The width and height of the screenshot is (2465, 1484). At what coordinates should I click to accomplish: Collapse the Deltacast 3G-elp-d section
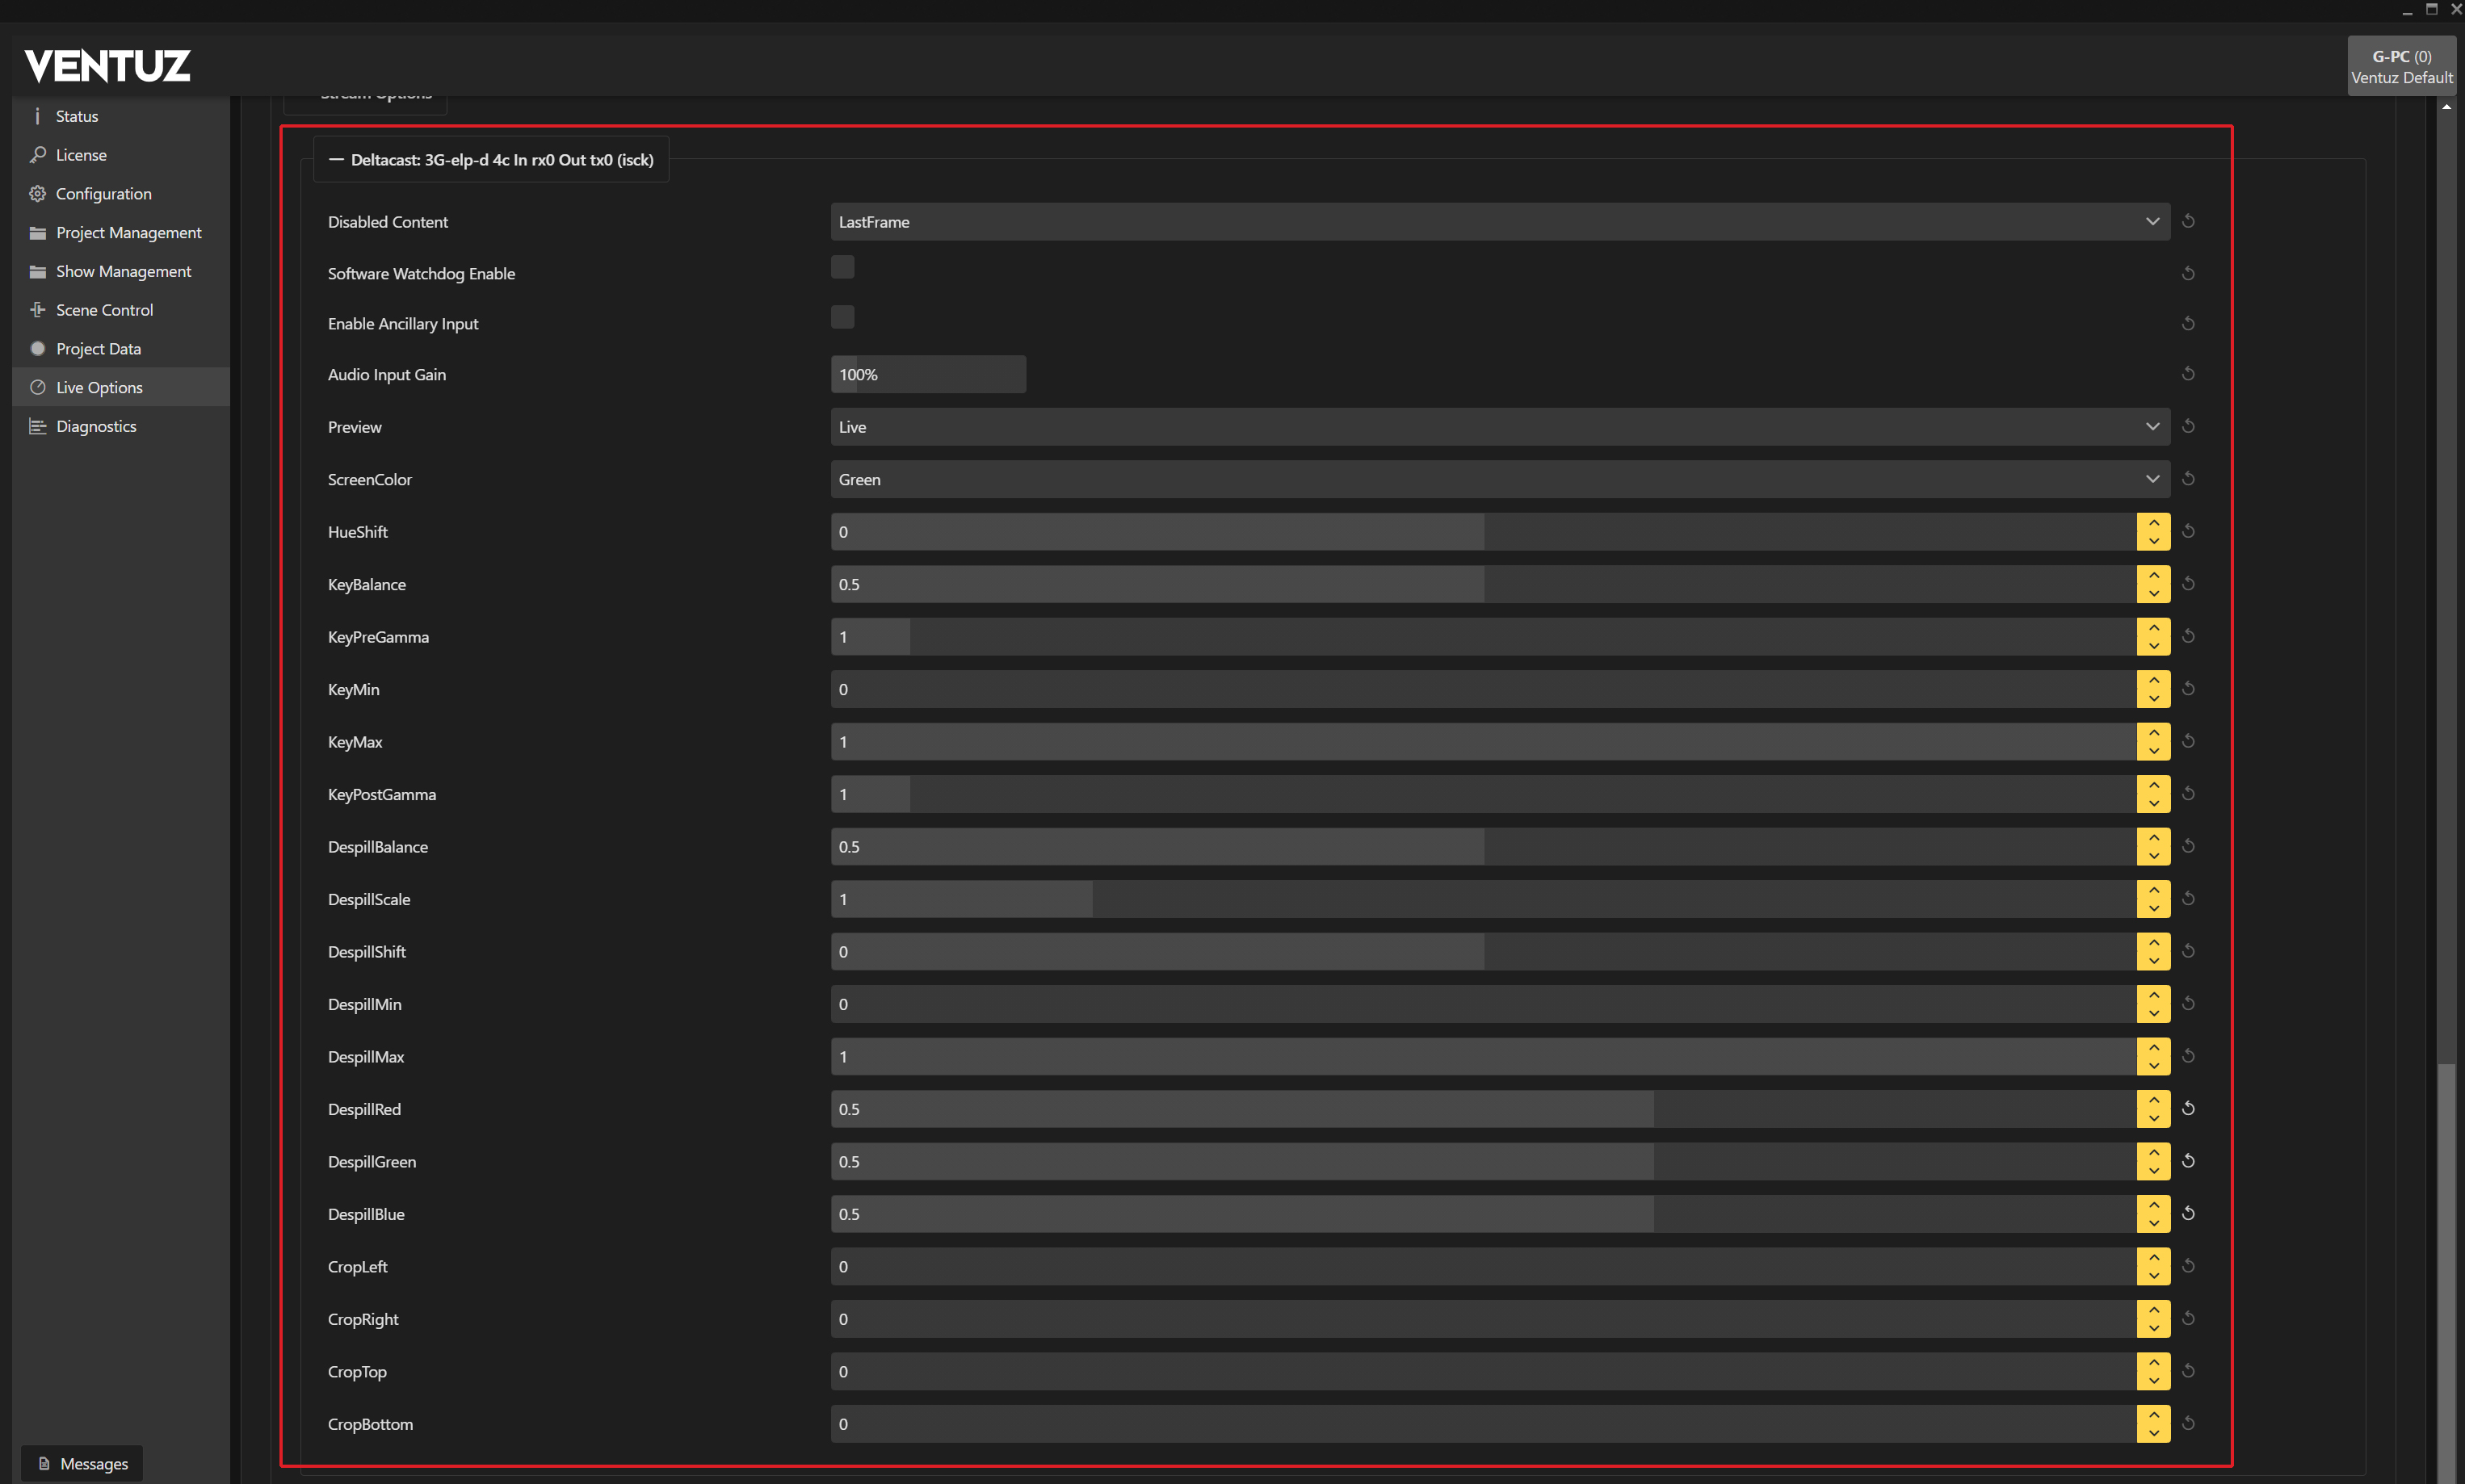[336, 160]
